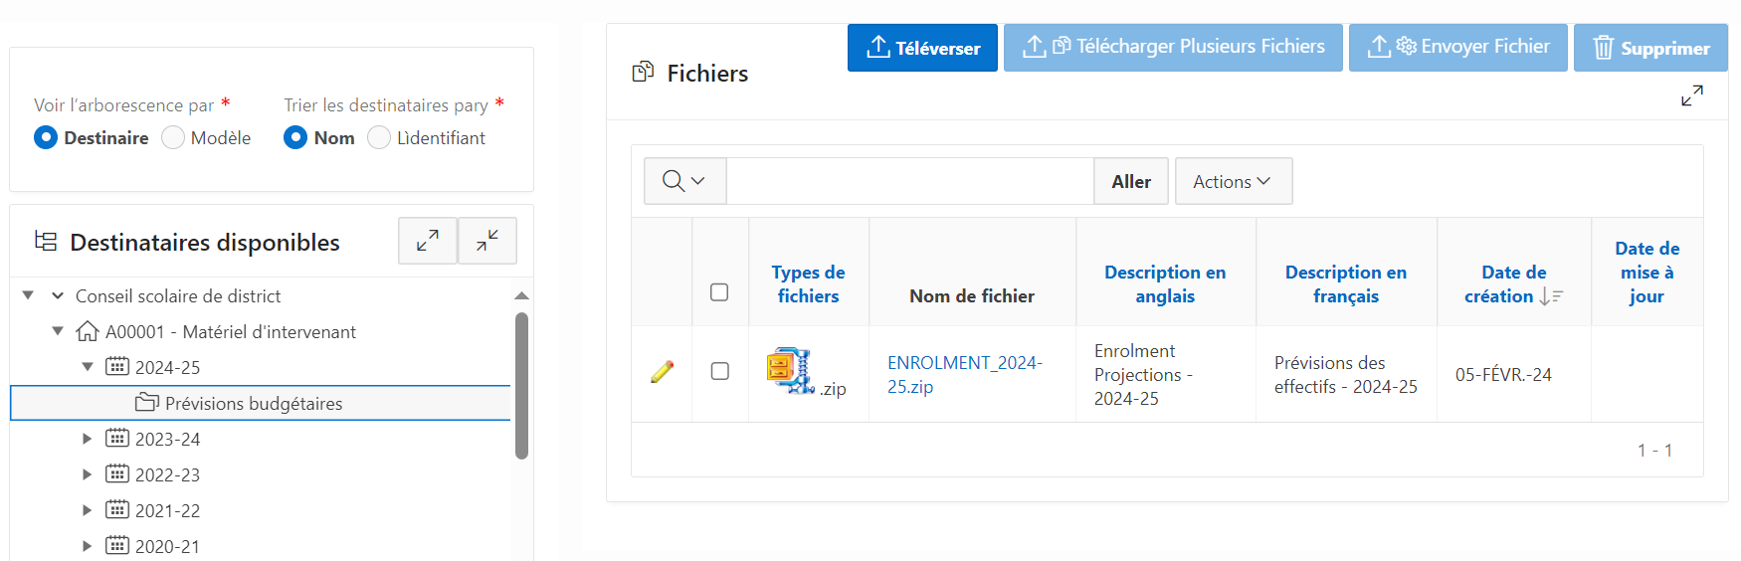This screenshot has width=1741, height=561.
Task: Open the search column selector dropdown
Action: click(x=684, y=181)
